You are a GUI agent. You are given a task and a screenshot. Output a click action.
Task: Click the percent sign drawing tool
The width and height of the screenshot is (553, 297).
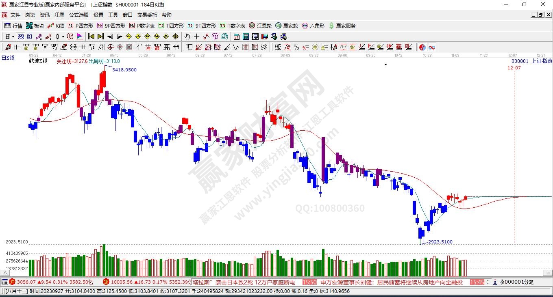click(296, 47)
